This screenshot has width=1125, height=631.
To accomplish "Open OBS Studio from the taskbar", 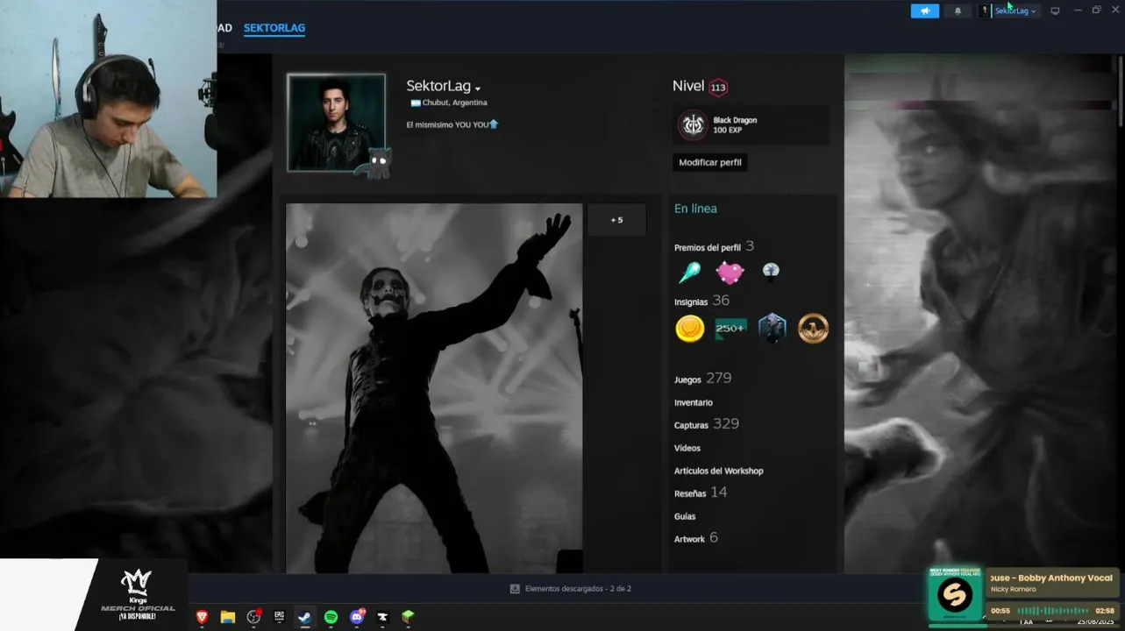I will 253,617.
